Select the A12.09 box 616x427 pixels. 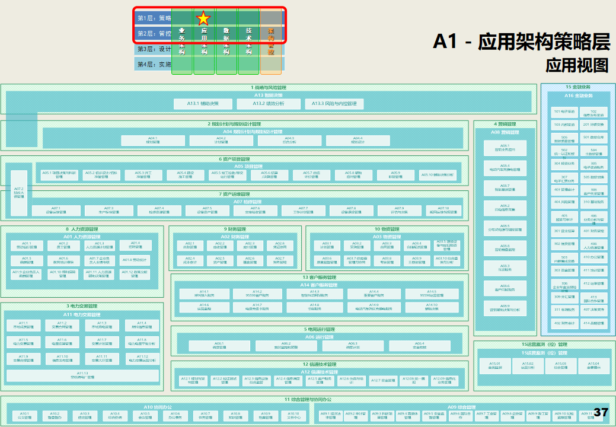click(445, 381)
